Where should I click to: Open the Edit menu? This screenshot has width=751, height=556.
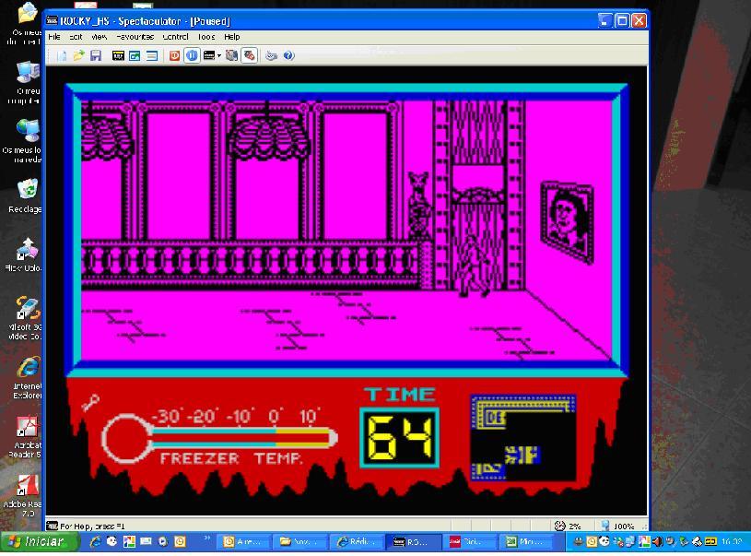pyautogui.click(x=76, y=37)
